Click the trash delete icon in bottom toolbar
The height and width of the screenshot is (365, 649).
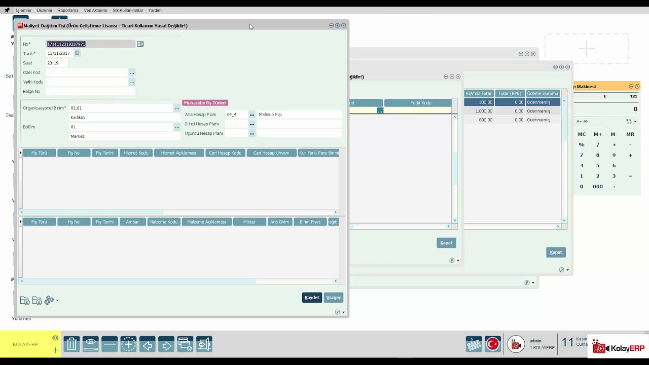click(71, 345)
